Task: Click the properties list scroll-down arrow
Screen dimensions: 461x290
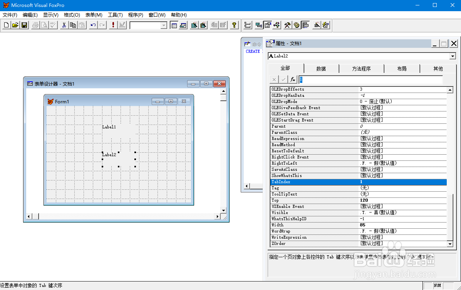Action: [450, 244]
